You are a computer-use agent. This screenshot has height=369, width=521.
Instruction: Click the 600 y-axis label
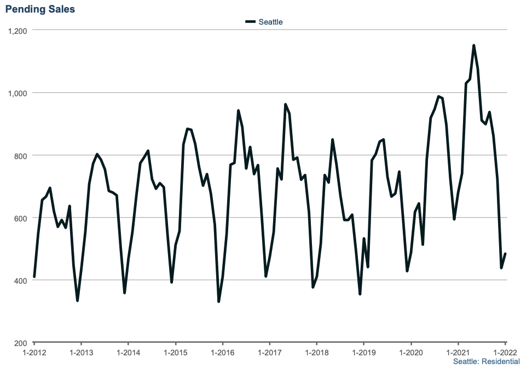tap(21, 218)
